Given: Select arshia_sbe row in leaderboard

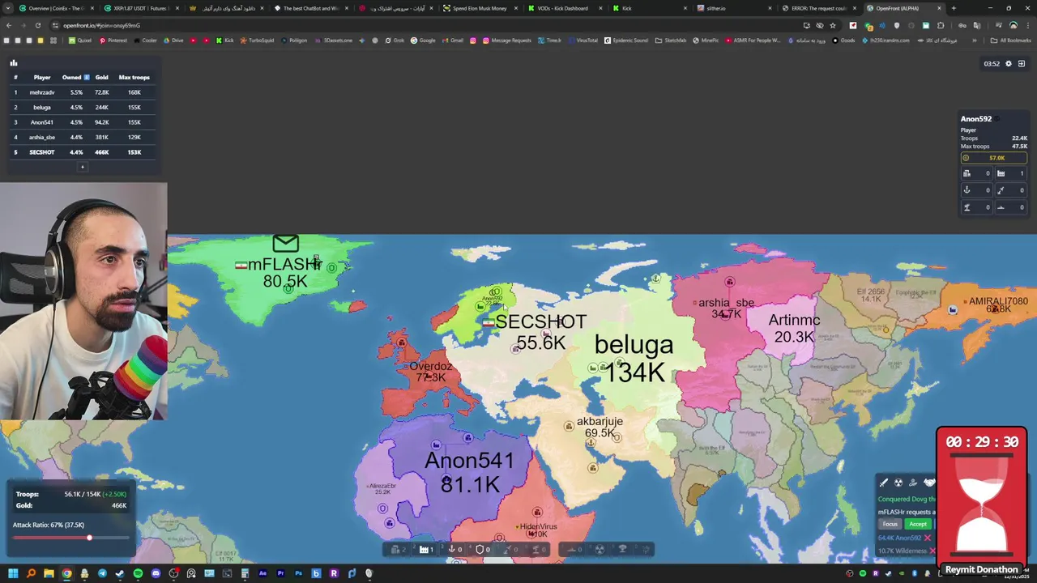Looking at the screenshot, I should point(82,137).
